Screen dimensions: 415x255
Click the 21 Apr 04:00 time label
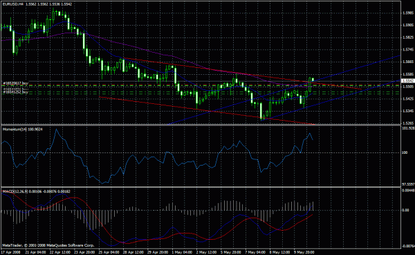pyautogui.click(x=35, y=252)
